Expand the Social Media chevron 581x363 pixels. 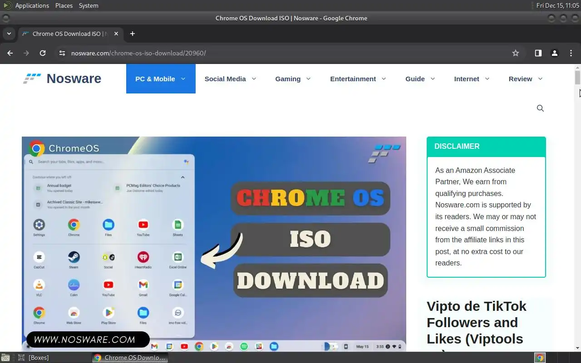click(x=254, y=78)
